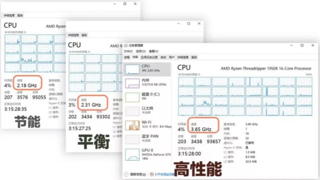Click the L3 cache value 32.0 MB
Viewport: 320px width, 180px height.
coord(251,161)
